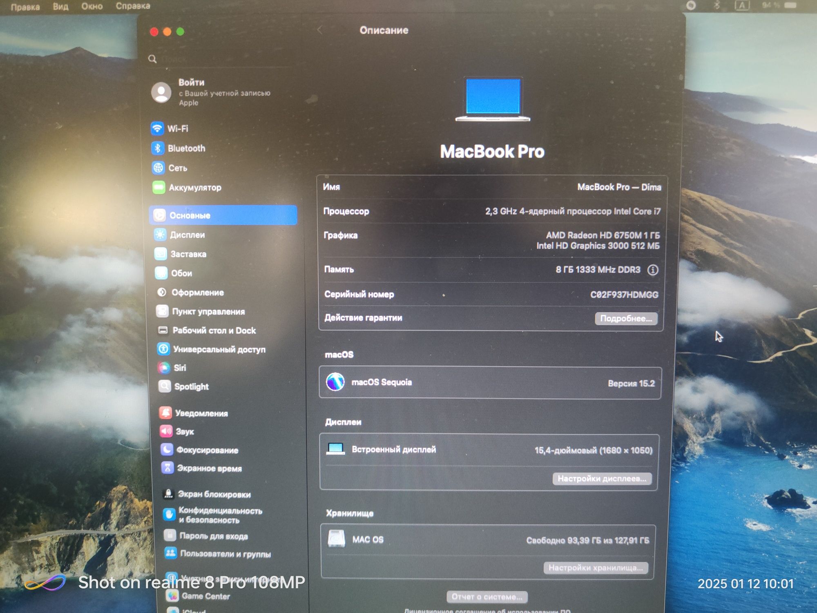Open Wi-Fi settings in sidebar
The width and height of the screenshot is (817, 613).
(170, 128)
